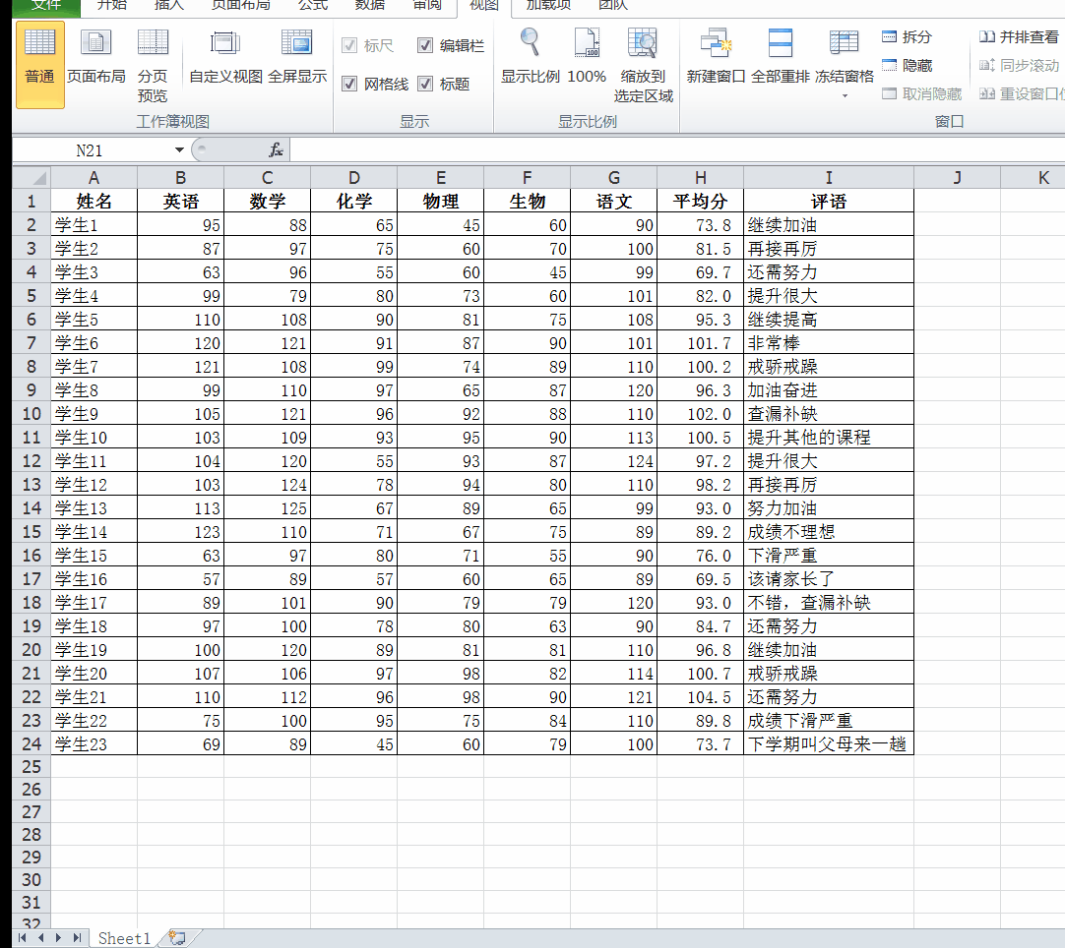Insert a new worksheet icon
1065x948 pixels.
[177, 938]
